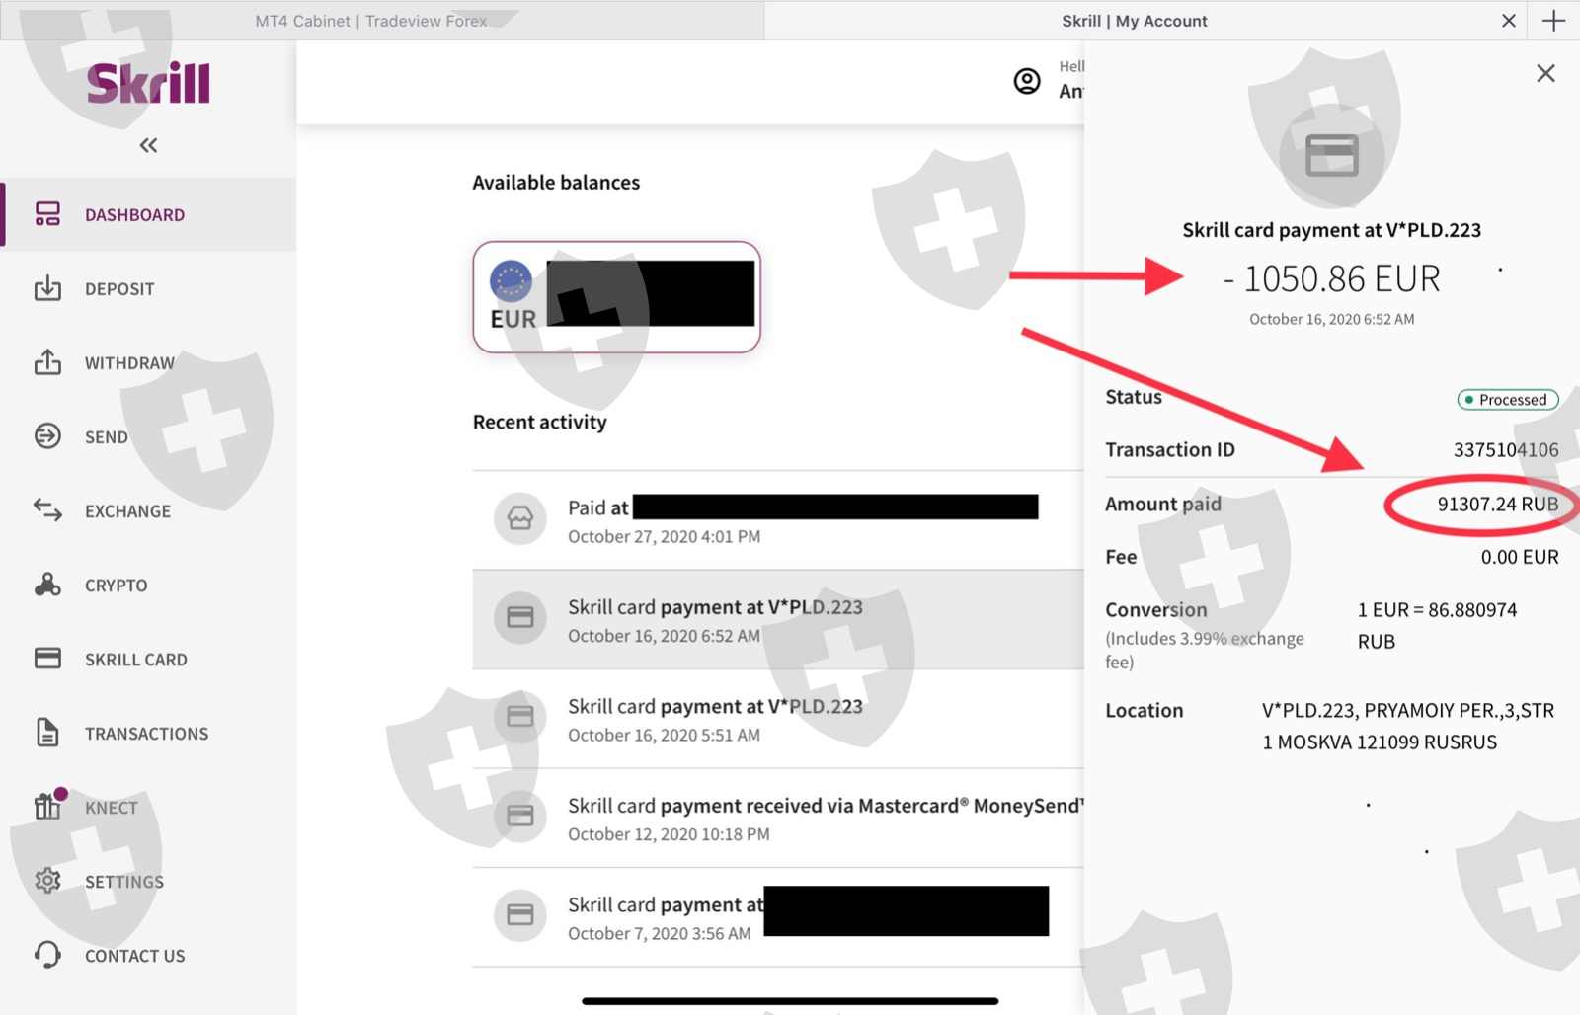
Task: Open the SETTINGS menu label
Action: [123, 882]
